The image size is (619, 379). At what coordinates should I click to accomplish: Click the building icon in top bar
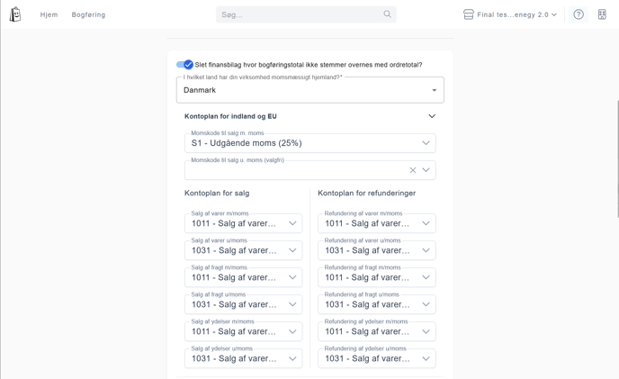pyautogui.click(x=602, y=14)
